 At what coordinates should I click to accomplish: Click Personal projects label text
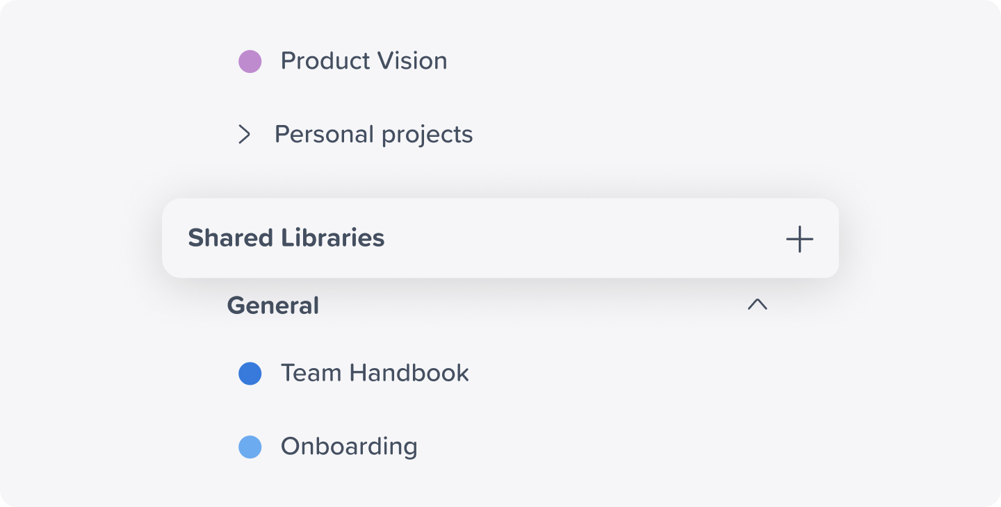tap(374, 134)
